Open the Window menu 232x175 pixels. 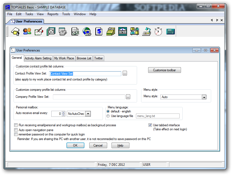80,14
